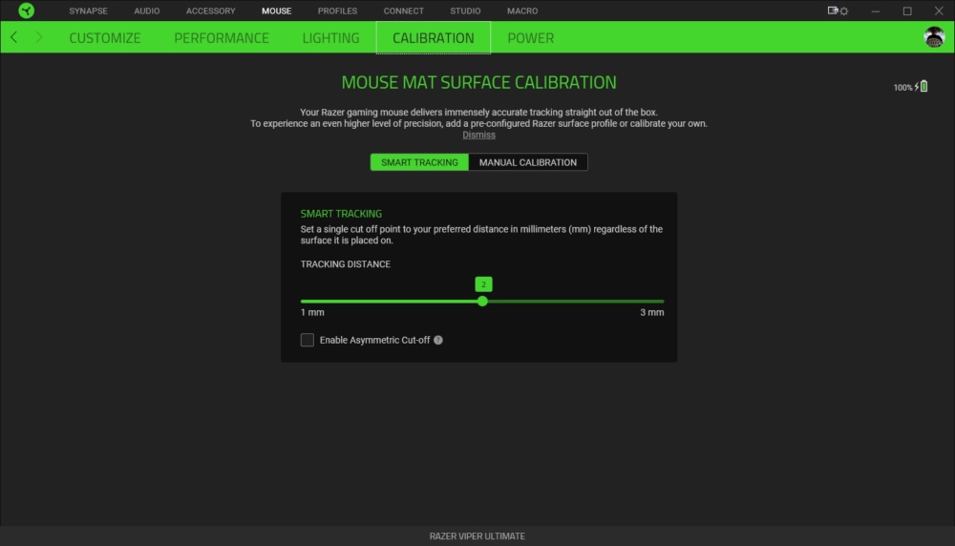Viewport: 955px width, 546px height.
Task: Click the battery charging status icon
Action: (921, 87)
